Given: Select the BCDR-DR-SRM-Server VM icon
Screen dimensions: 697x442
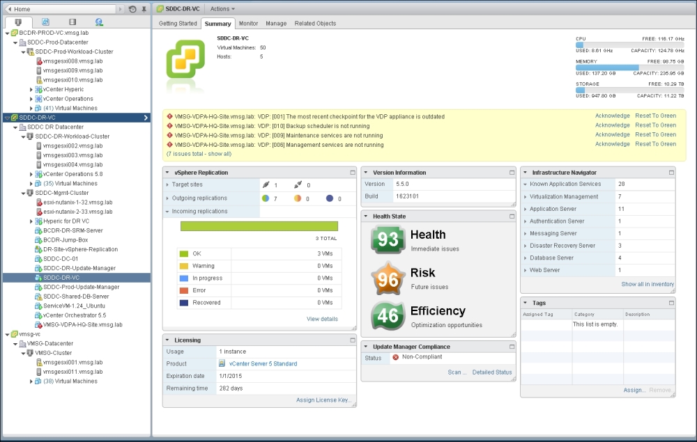Looking at the screenshot, I should [38, 231].
